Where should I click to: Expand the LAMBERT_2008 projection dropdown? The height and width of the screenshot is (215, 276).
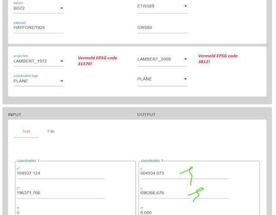coord(162,59)
